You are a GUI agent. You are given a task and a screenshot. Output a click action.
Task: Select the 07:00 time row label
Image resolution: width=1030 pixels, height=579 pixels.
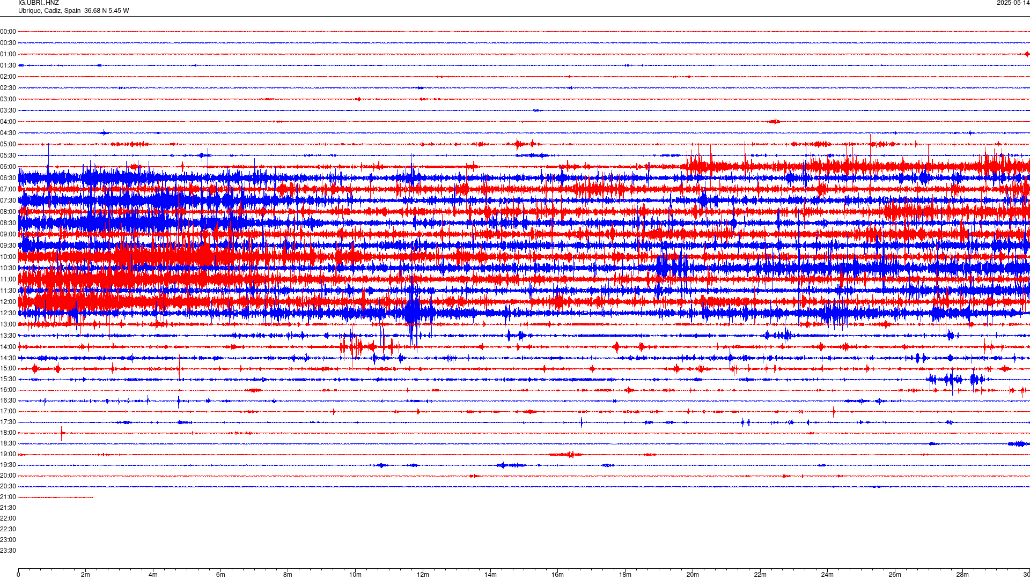[x=8, y=189]
